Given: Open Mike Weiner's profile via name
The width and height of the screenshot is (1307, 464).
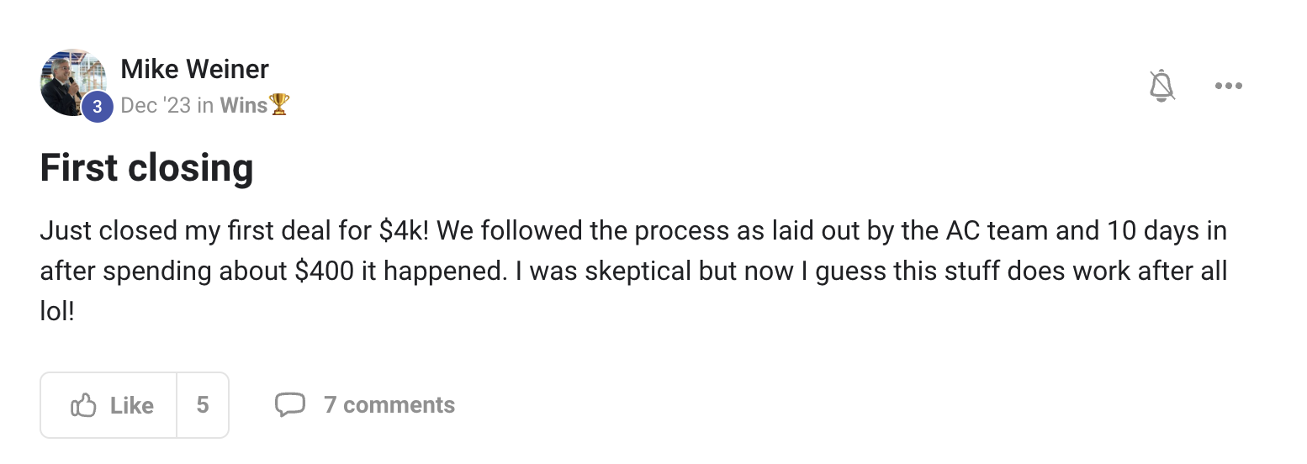Looking at the screenshot, I should 194,69.
